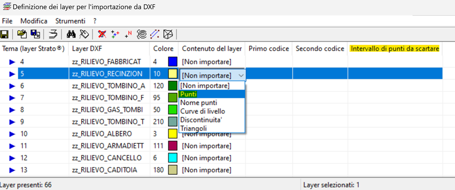455x190 pixels.
Task: Open the Strumenti menu
Action: [x=70, y=21]
